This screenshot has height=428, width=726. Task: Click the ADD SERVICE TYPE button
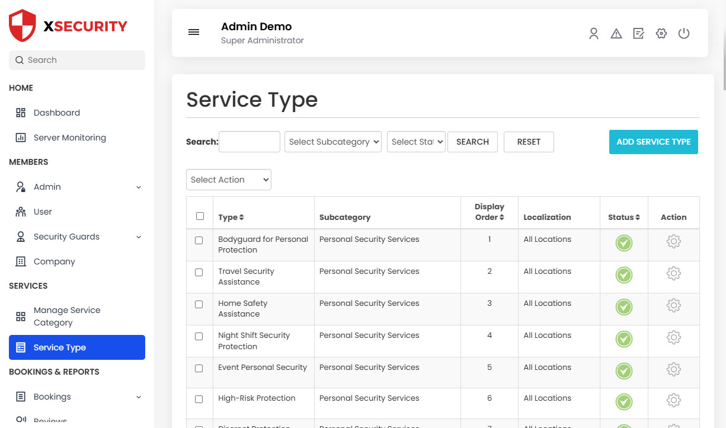pos(653,142)
